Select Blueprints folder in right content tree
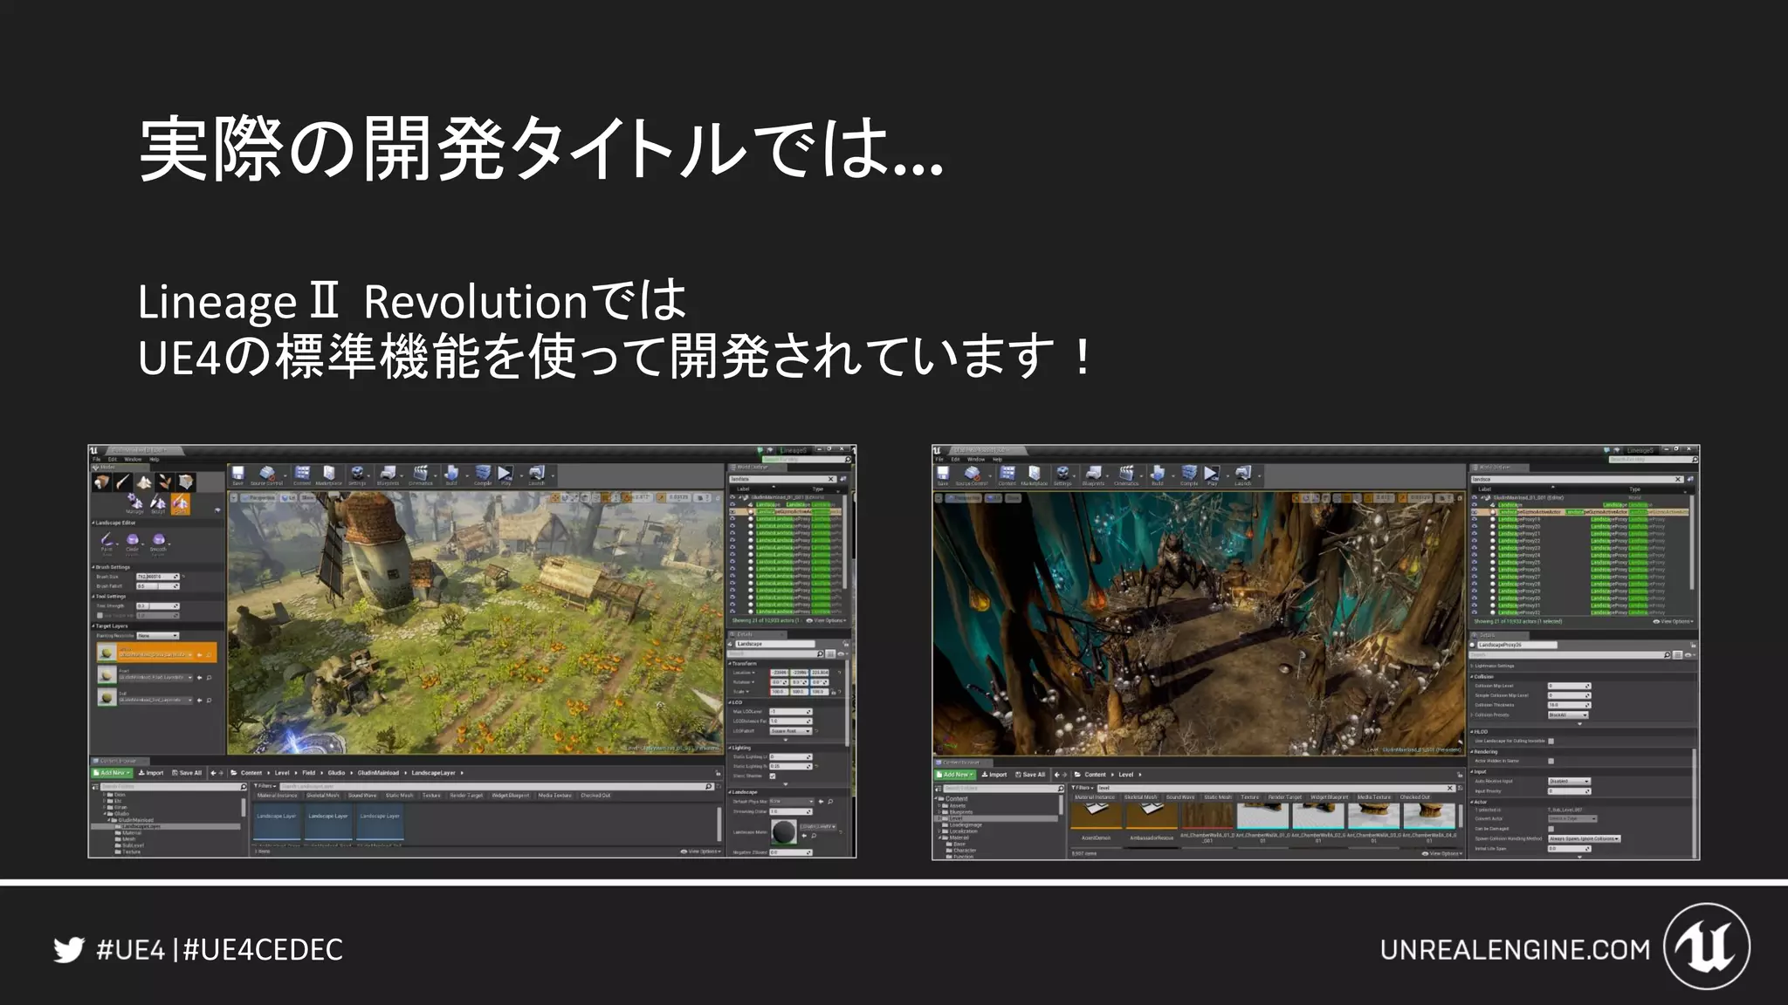 point(961,812)
